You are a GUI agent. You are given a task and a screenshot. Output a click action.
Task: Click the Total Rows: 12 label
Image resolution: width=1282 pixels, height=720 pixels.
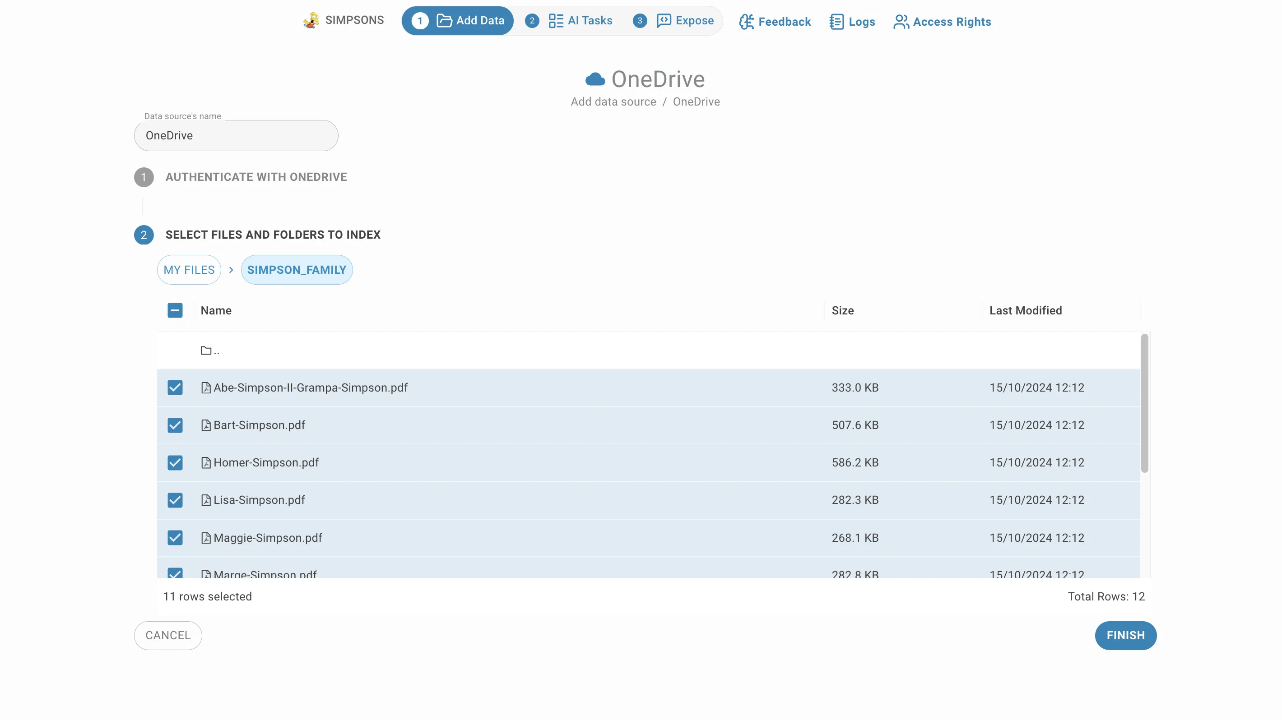click(x=1106, y=597)
